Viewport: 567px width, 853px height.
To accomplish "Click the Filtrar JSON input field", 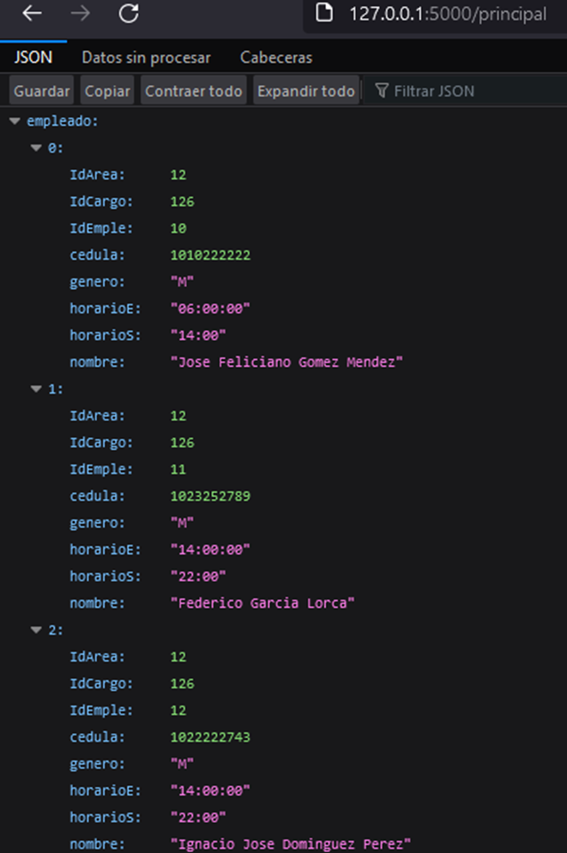I will point(446,89).
